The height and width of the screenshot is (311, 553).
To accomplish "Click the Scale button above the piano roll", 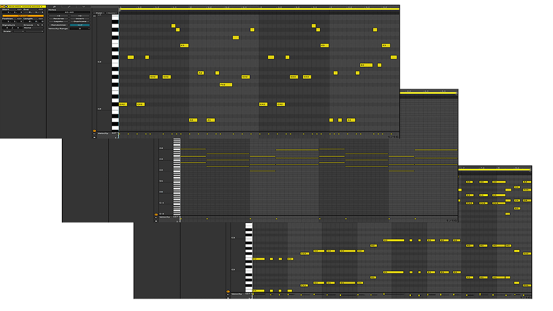I will [112, 13].
